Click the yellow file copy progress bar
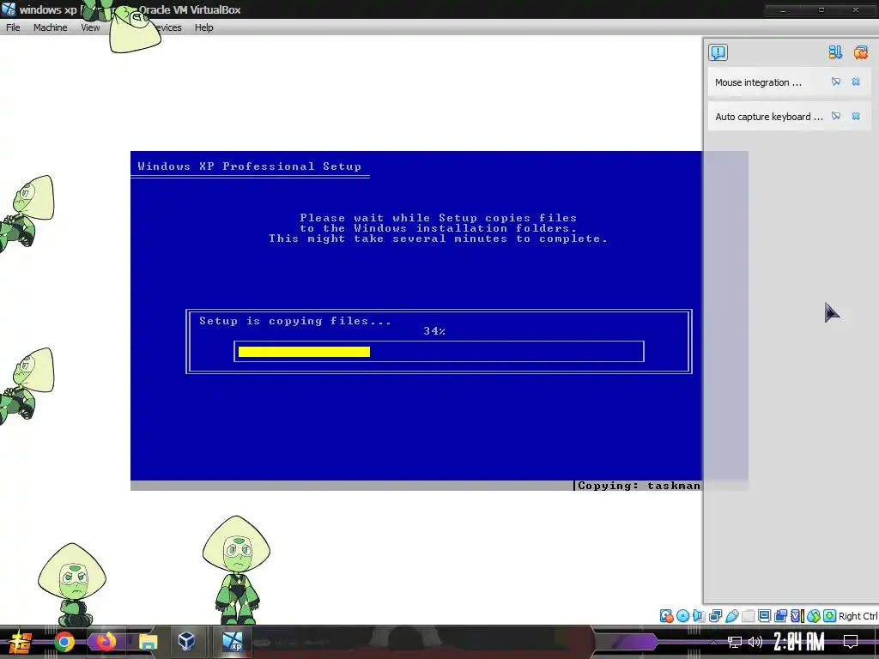 (x=304, y=351)
